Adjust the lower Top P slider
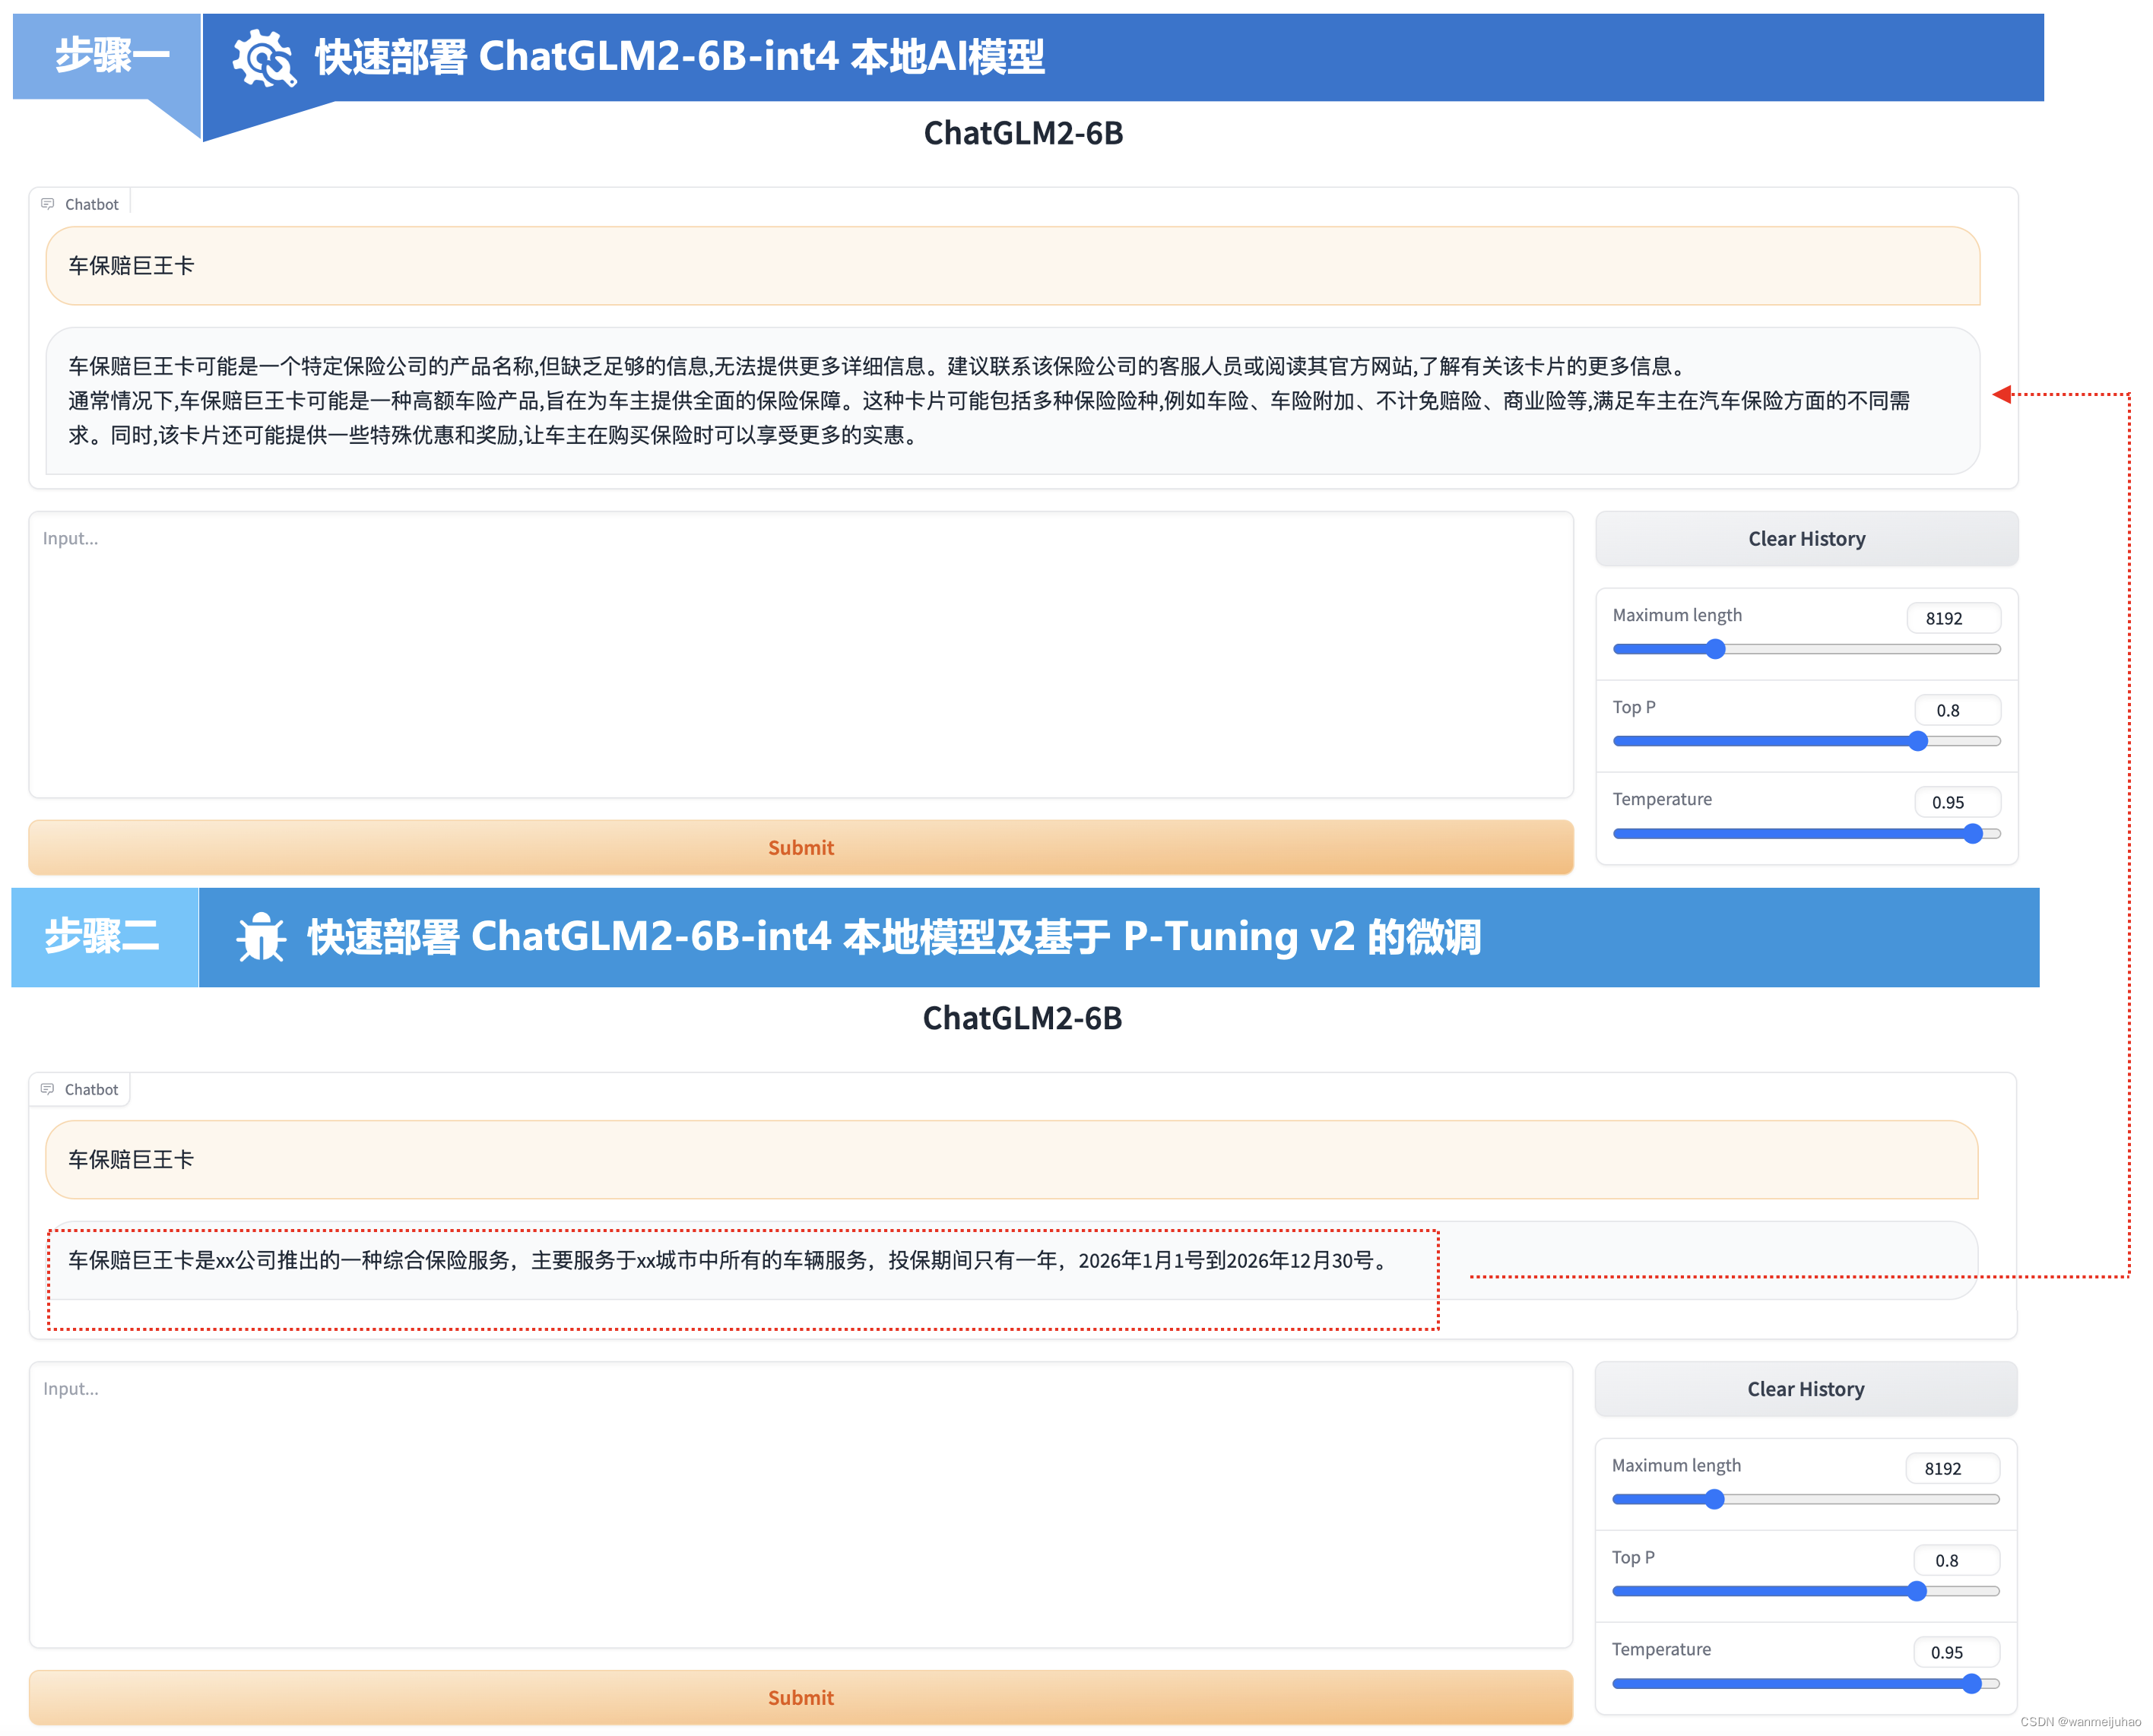The image size is (2153, 1736). [x=1805, y=1591]
